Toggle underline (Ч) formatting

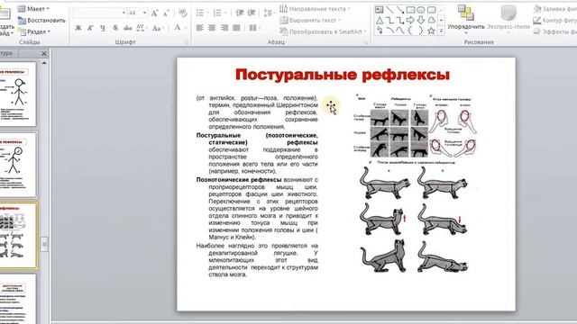(103, 28)
